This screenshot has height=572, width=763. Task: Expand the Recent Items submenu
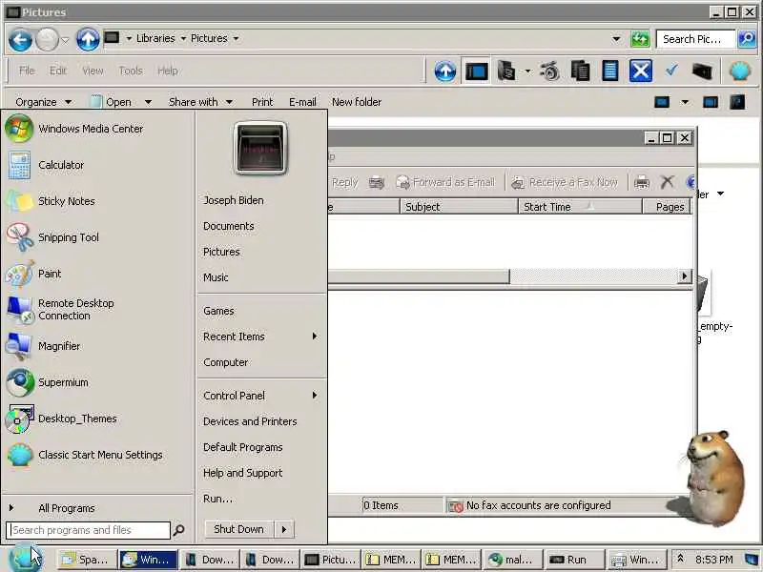click(x=261, y=337)
